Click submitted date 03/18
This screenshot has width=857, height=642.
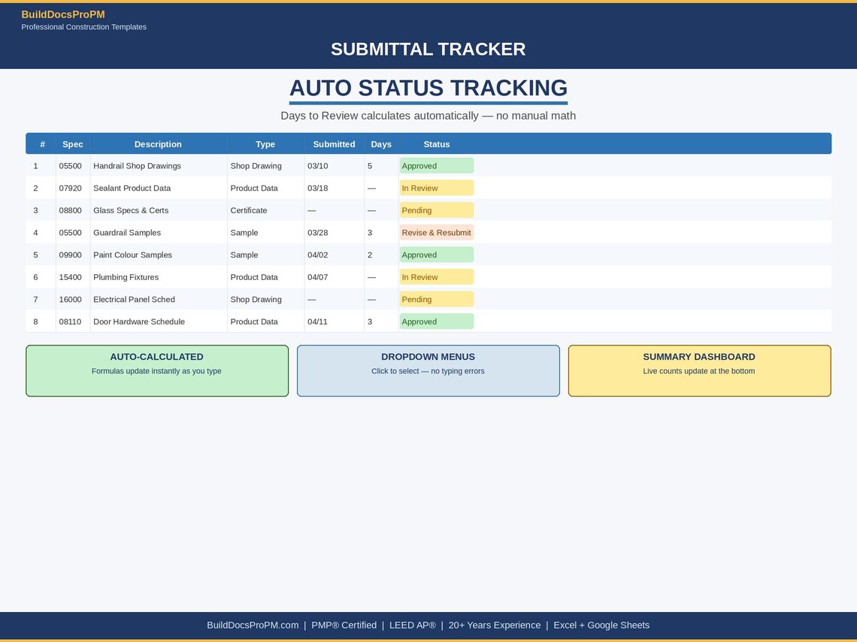coord(317,188)
